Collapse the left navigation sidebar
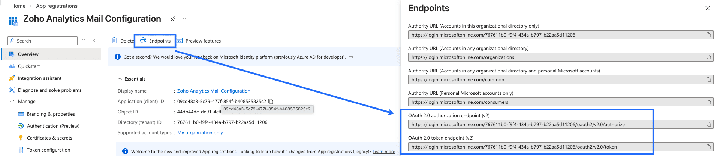Screen dimensions: 717x156 tap(95, 41)
